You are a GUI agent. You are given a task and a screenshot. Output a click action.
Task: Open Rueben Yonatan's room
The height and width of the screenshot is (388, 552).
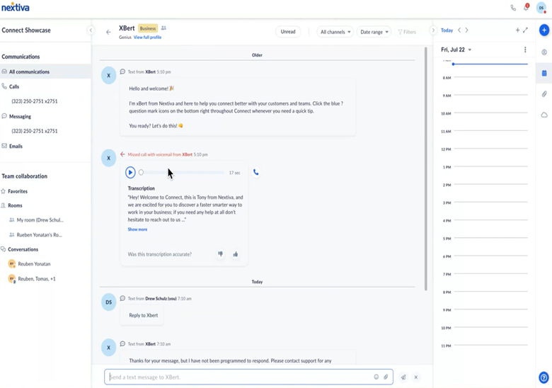[x=35, y=235]
